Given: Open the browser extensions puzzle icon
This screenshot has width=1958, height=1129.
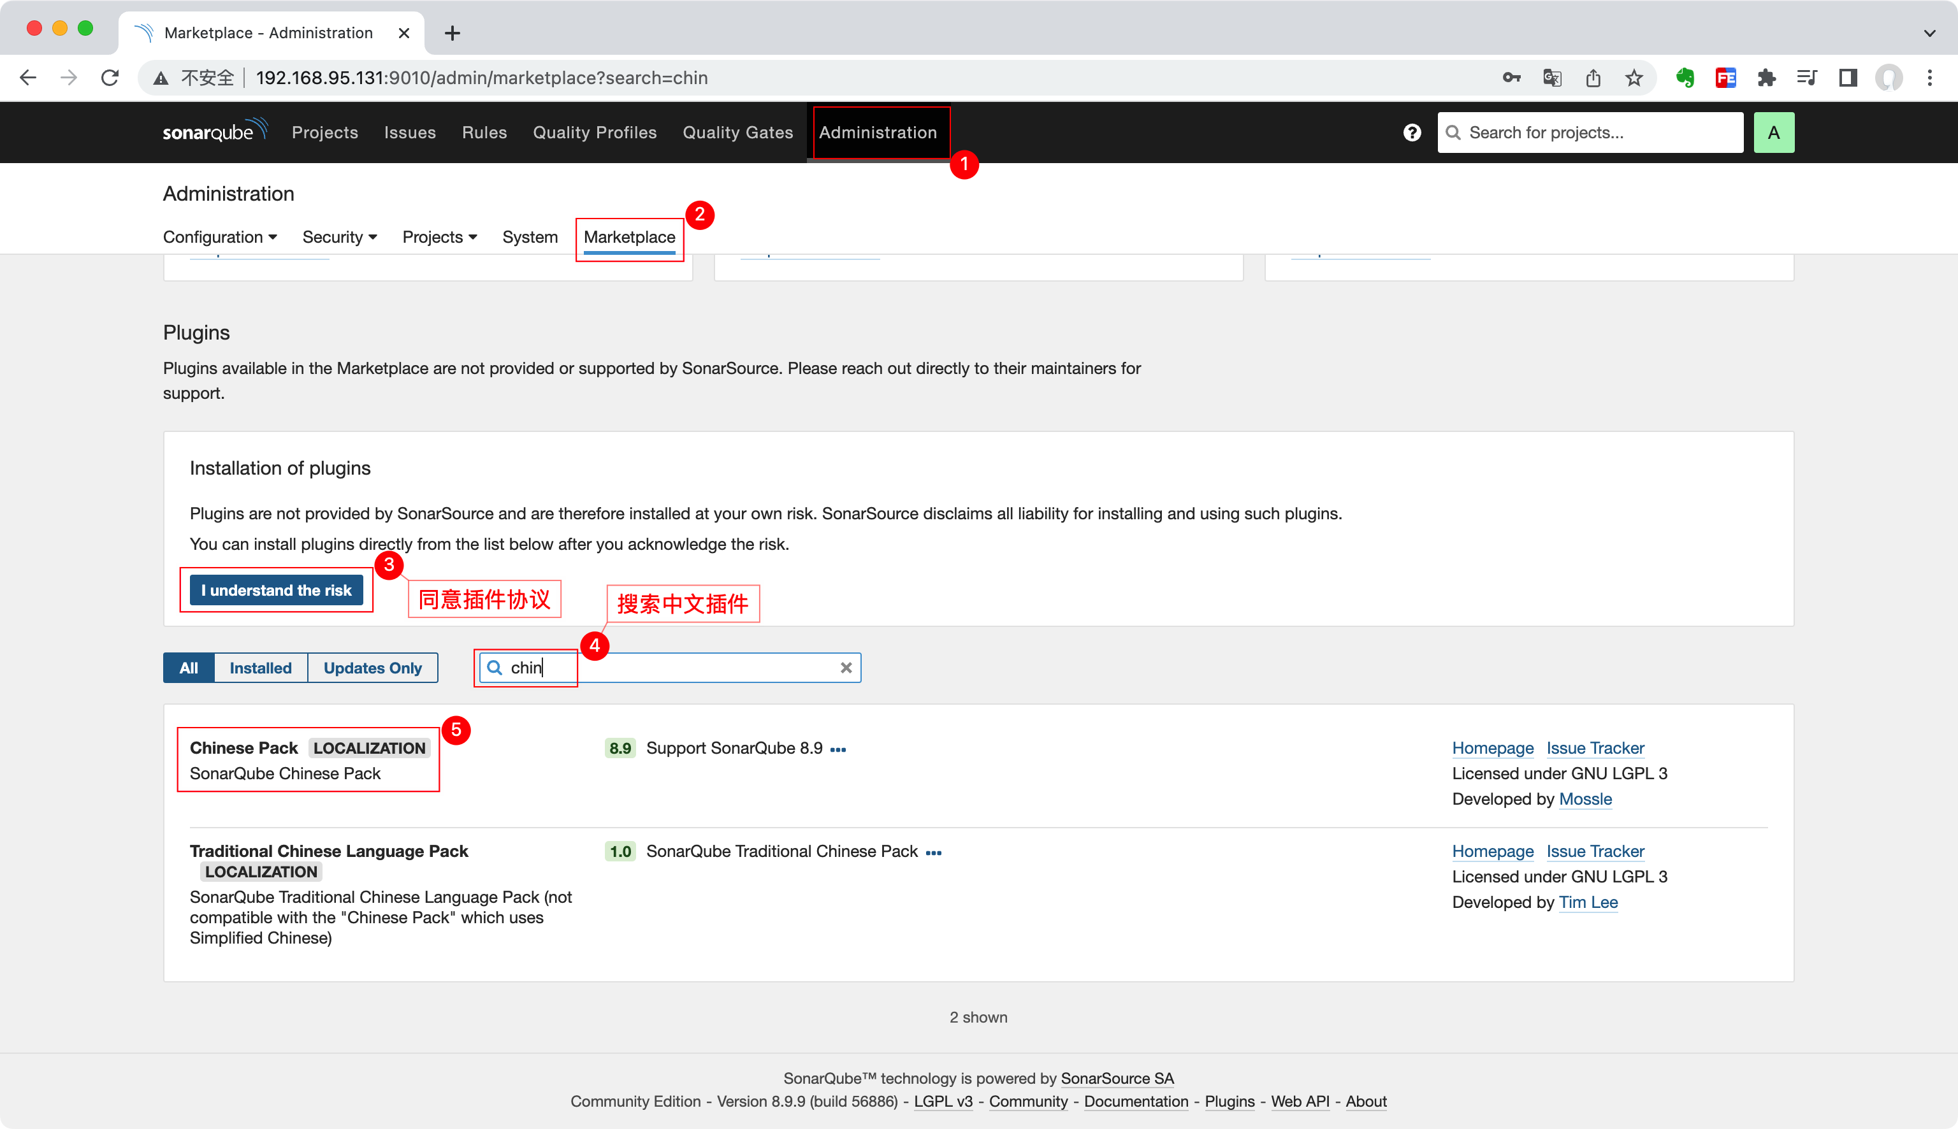Looking at the screenshot, I should [x=1766, y=78].
